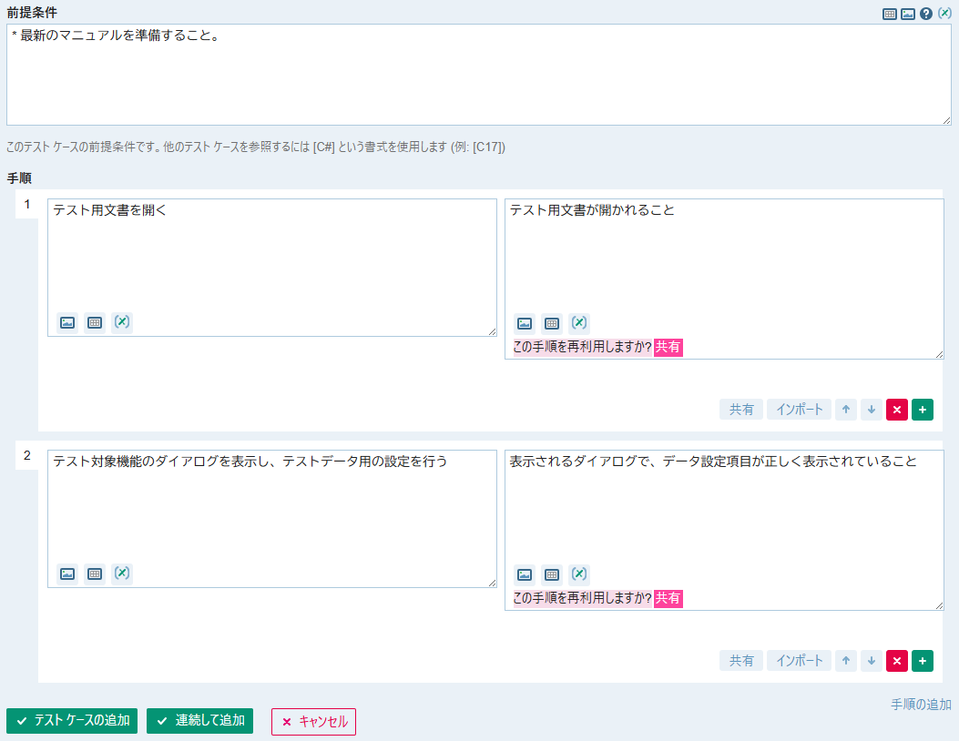The image size is (959, 741).
Task: Insert an image in step 1 description
Action: (67, 322)
